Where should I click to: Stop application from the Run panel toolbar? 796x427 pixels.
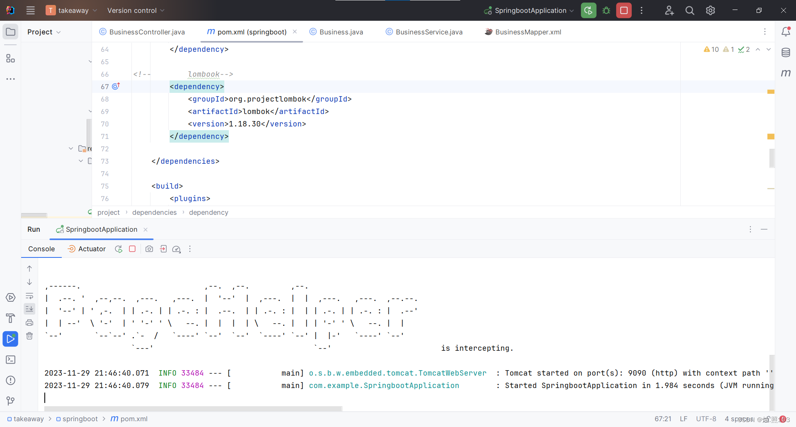pos(132,249)
